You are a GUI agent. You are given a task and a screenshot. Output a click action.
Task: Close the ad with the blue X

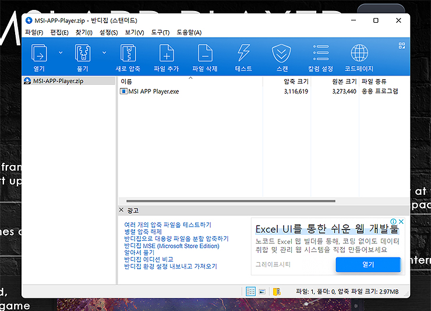coord(401,221)
